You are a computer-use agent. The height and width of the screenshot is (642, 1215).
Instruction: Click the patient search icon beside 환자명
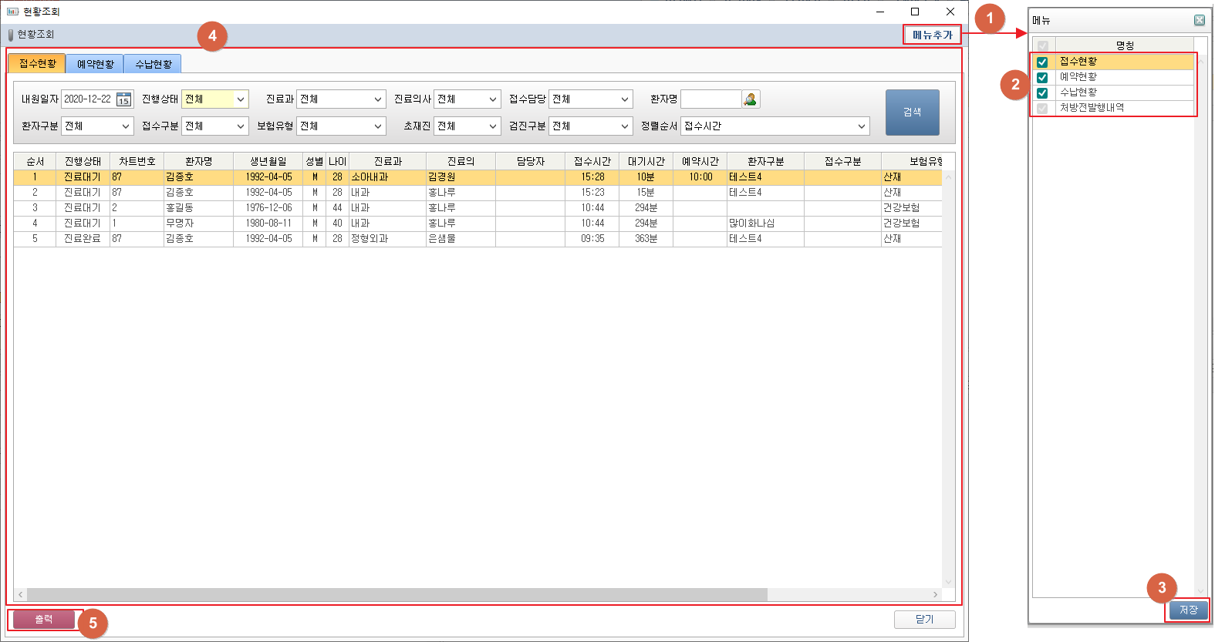(x=750, y=99)
